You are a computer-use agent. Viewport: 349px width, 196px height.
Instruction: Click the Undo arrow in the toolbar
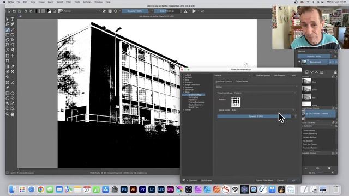(x=26, y=11)
